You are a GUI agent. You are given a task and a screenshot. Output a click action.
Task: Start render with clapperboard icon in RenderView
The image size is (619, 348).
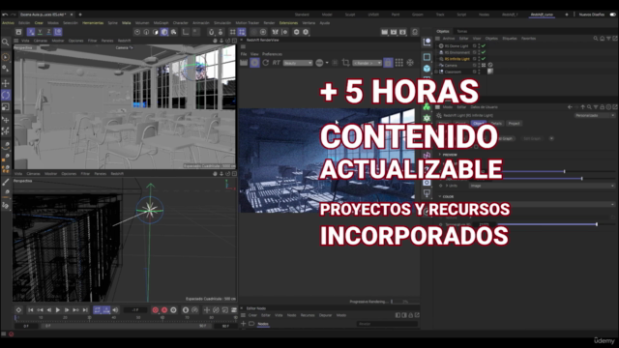click(244, 63)
